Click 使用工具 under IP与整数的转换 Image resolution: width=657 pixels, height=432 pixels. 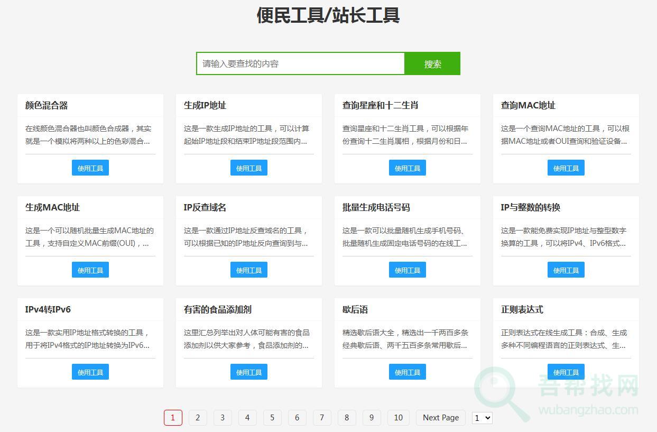(566, 270)
